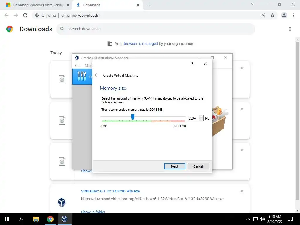Open Chrome's three-dot main menu
This screenshot has width=300, height=225.
(x=294, y=15)
